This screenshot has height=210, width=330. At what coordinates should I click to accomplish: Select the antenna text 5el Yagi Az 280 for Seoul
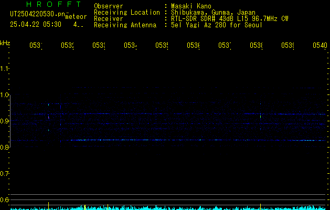click(x=217, y=25)
